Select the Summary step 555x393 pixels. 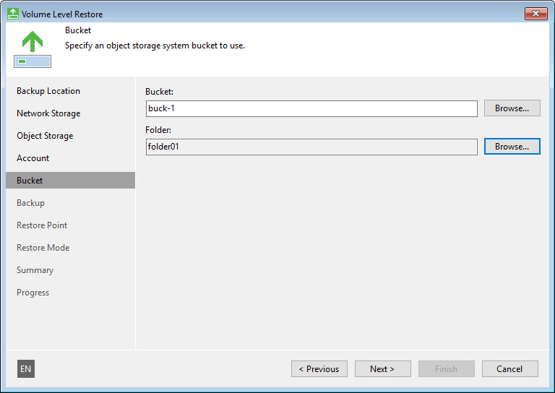tap(35, 270)
